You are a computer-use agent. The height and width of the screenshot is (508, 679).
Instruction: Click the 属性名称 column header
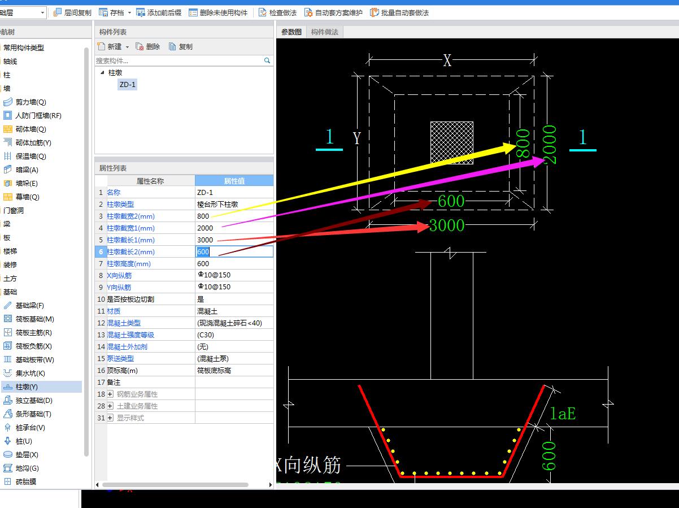click(150, 181)
